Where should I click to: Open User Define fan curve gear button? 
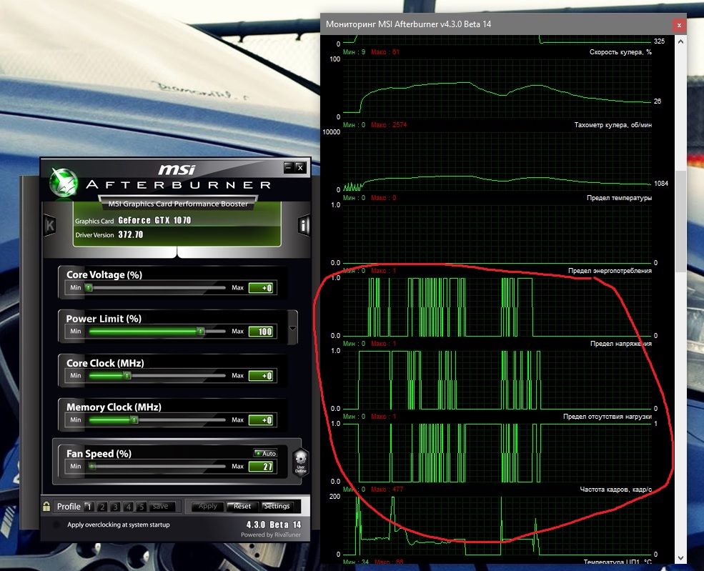click(301, 462)
